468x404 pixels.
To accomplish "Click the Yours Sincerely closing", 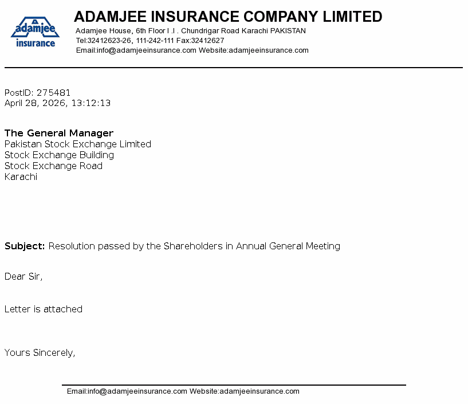I will coord(40,352).
